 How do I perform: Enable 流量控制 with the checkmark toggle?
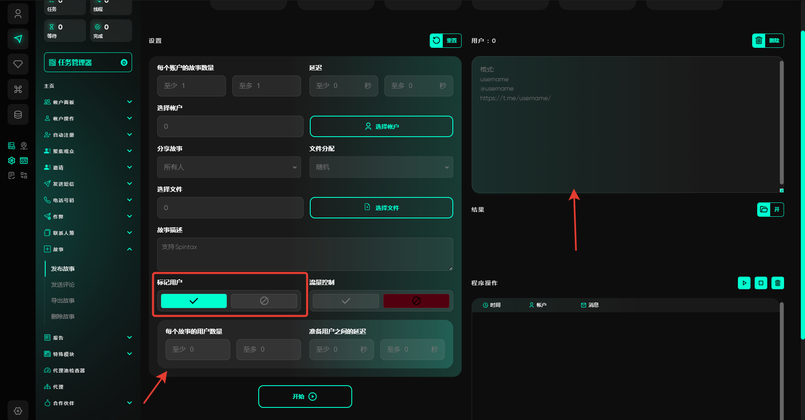coord(346,301)
